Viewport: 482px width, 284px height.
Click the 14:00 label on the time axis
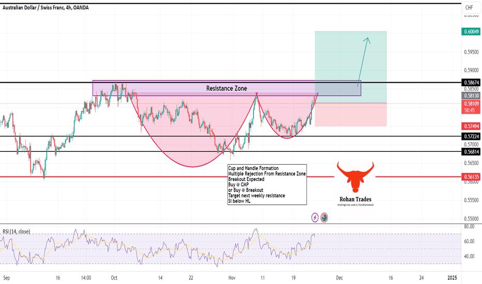coord(86,278)
